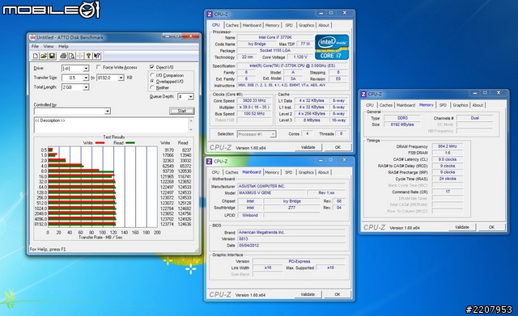This screenshot has height=316, width=518.
Task: Click the CPU-Z title icon of the Memory window
Action: pos(363,95)
